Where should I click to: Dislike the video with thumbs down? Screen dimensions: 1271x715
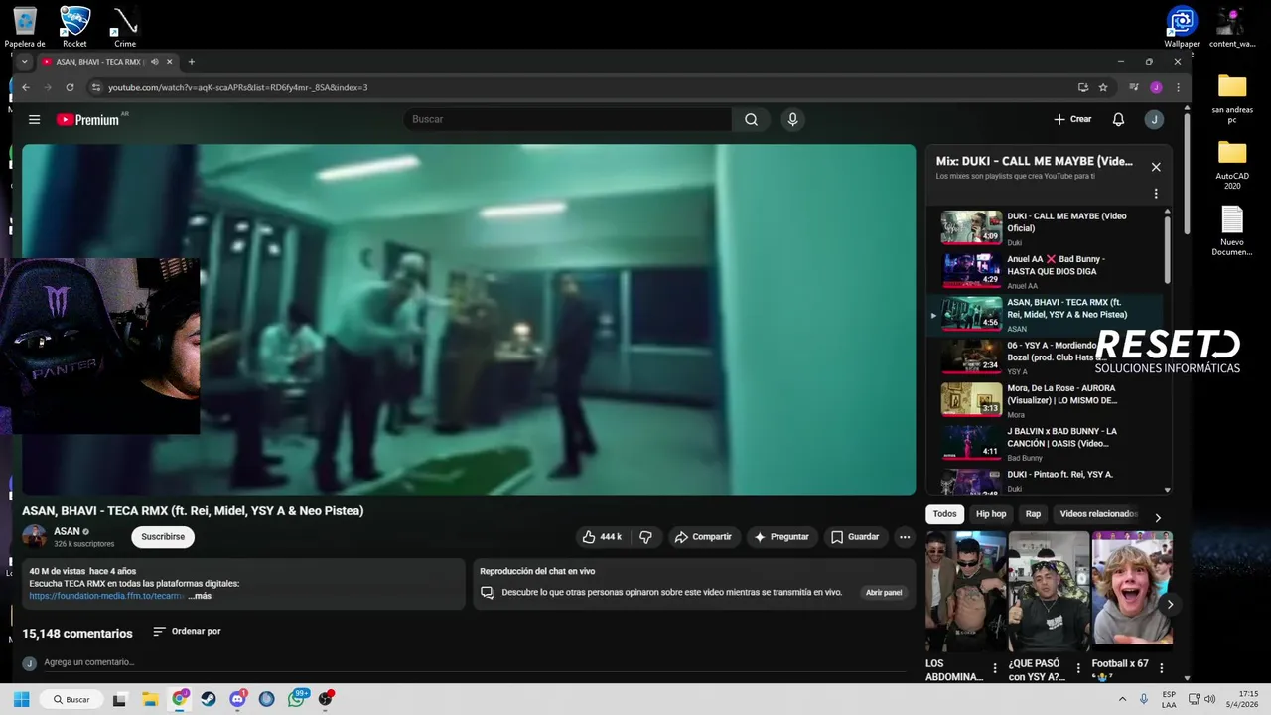point(645,537)
